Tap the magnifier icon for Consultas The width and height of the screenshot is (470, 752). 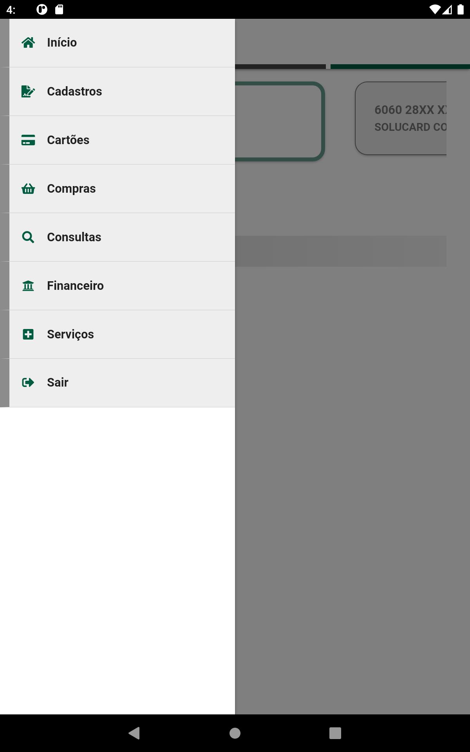point(28,237)
